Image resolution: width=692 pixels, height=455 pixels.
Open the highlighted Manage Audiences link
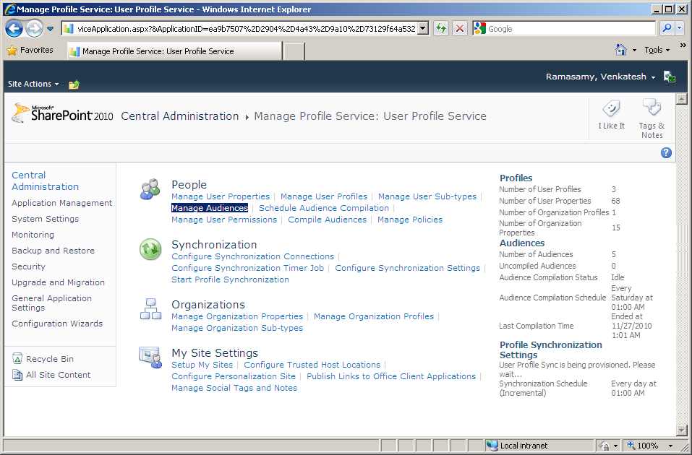coord(210,208)
